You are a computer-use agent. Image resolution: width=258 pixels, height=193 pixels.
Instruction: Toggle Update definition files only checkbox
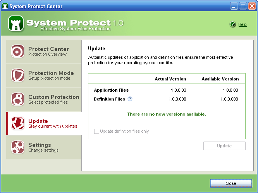click(96, 131)
